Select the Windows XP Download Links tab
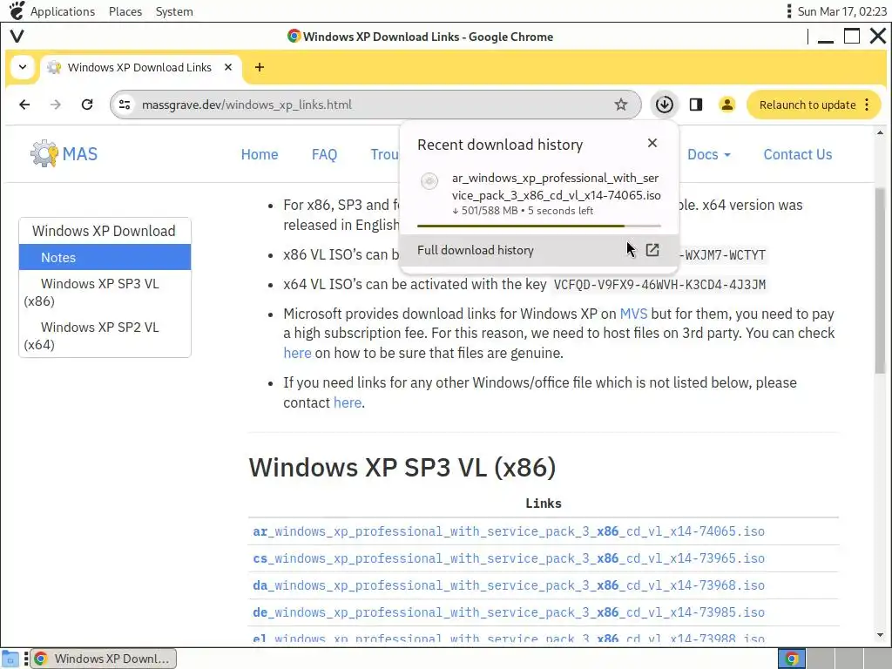Viewport: 892px width, 669px height. (x=139, y=67)
